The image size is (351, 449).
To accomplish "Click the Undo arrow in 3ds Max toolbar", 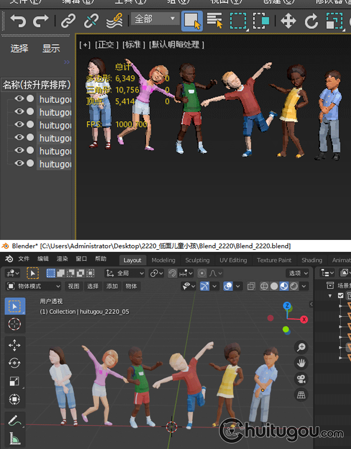I will (x=18, y=21).
